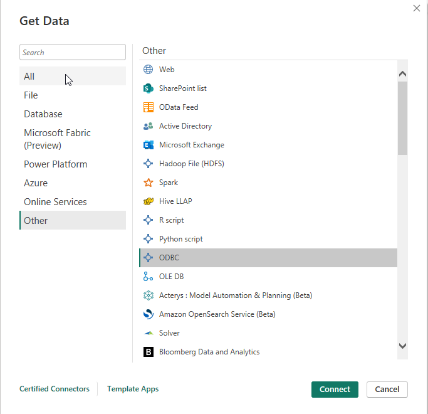Choose the Python script label
The width and height of the screenshot is (428, 414).
pos(181,239)
